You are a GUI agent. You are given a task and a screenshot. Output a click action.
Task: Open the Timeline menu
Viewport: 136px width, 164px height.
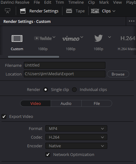point(76,2)
